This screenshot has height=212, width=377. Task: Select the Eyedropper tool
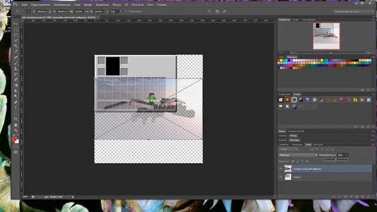pos(16,51)
